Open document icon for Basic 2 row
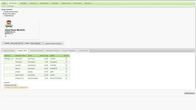This screenshot has height=110, width=196. coord(66,68)
